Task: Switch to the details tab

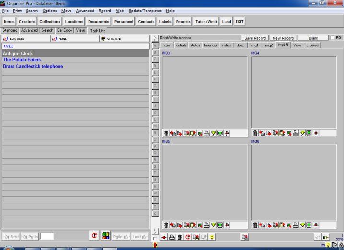Action: point(181,45)
